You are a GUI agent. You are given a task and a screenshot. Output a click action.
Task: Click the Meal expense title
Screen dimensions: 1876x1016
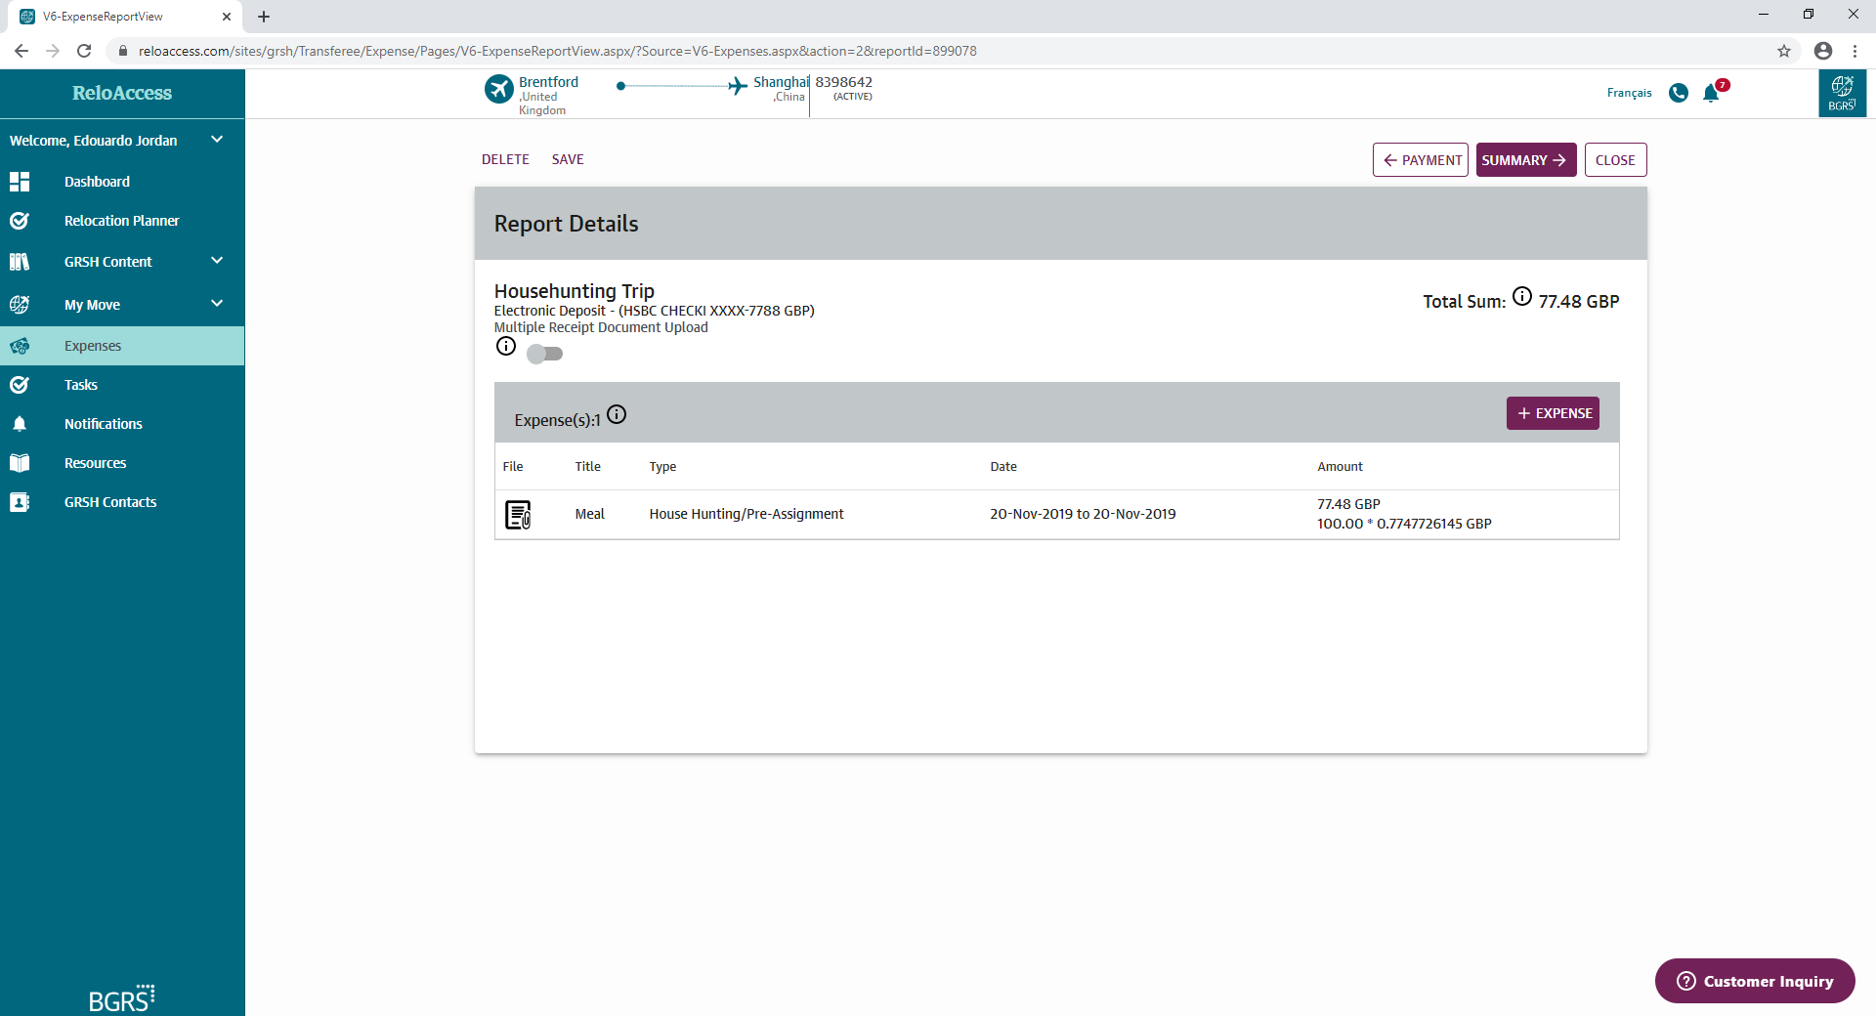(590, 514)
